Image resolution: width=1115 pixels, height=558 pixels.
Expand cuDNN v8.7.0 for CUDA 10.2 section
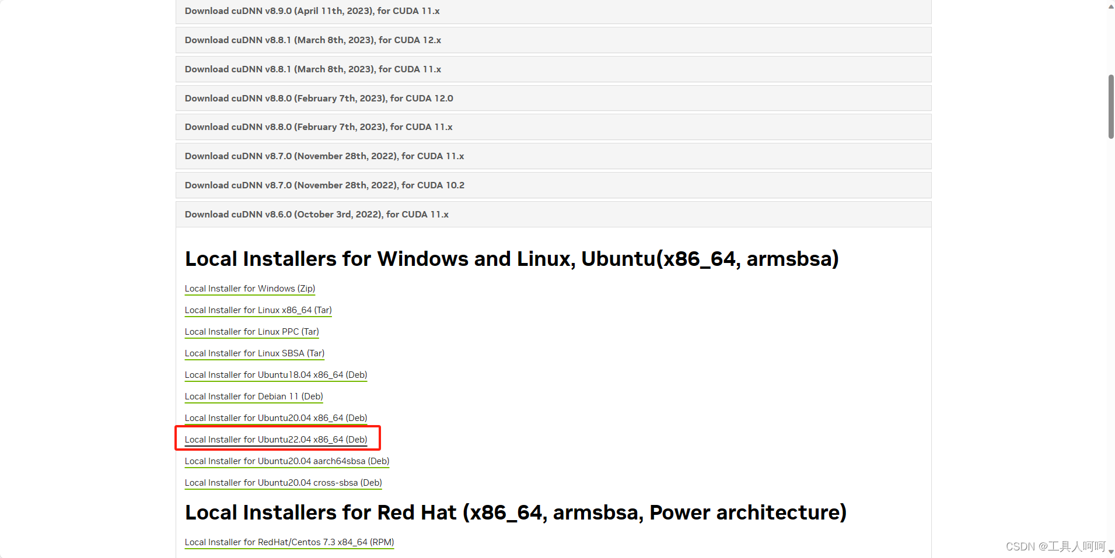[553, 185]
